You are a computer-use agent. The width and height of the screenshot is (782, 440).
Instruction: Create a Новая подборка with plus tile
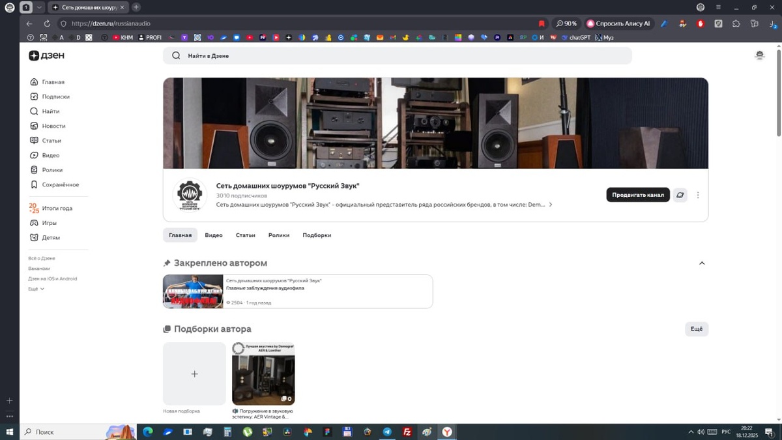[194, 374]
